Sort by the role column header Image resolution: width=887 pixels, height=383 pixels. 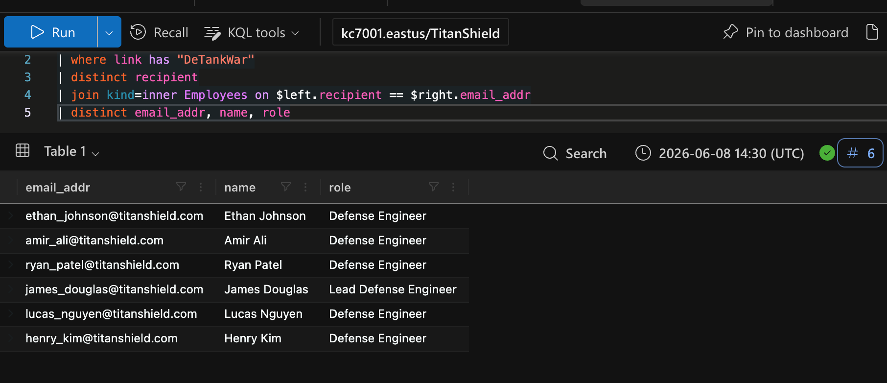click(340, 187)
